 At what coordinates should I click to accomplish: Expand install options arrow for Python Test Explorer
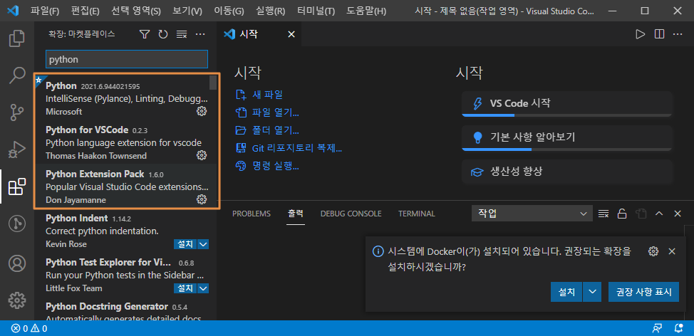(203, 288)
